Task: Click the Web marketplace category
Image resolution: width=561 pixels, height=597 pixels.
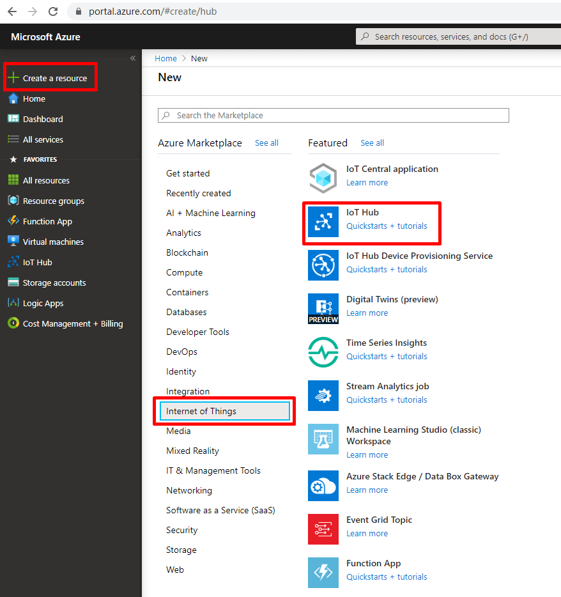Action: click(x=175, y=570)
